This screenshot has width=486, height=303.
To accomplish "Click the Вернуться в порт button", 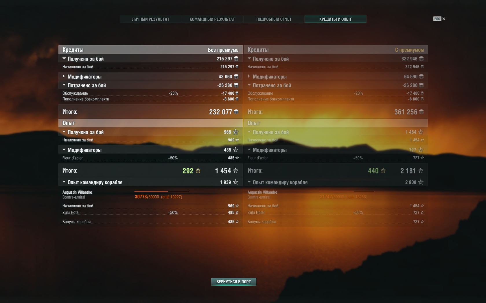I will (x=233, y=282).
